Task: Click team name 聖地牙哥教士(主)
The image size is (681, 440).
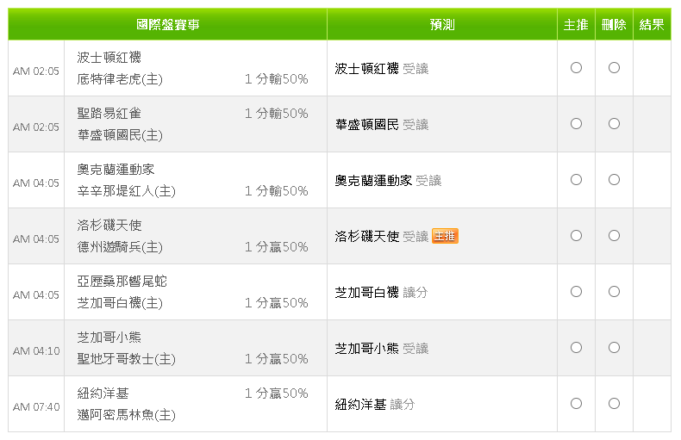Action: (x=127, y=359)
